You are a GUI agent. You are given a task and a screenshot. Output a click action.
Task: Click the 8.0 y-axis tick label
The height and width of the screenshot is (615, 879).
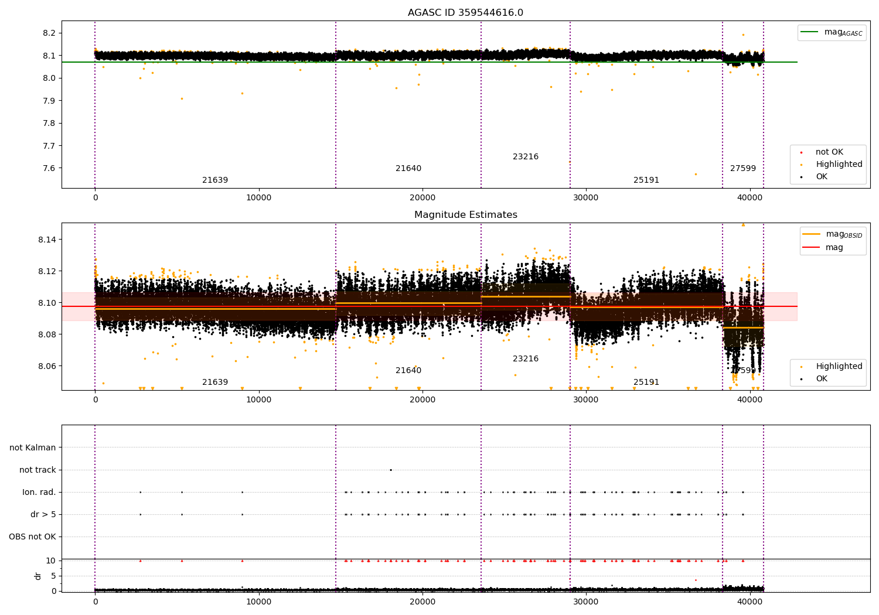49,78
